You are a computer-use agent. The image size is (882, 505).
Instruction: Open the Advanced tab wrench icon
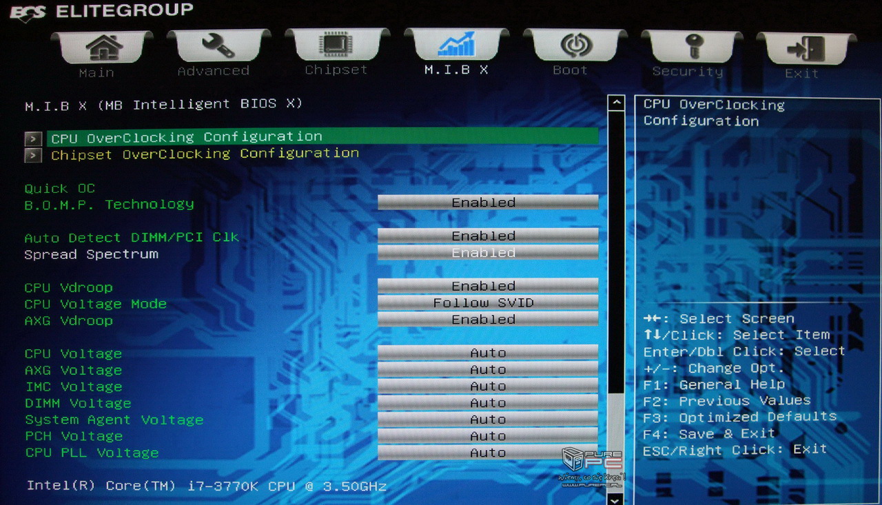(x=218, y=46)
